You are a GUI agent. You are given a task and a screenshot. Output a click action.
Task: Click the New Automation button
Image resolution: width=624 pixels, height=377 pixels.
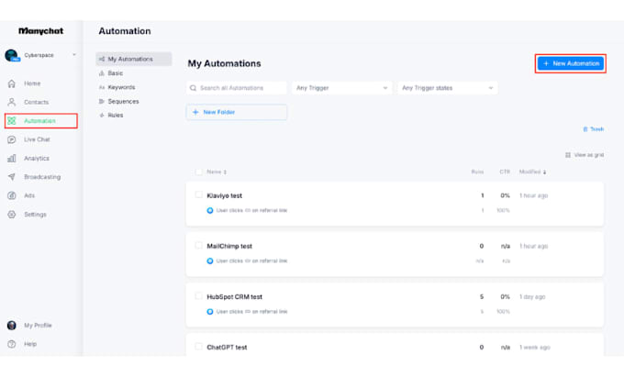coord(570,63)
